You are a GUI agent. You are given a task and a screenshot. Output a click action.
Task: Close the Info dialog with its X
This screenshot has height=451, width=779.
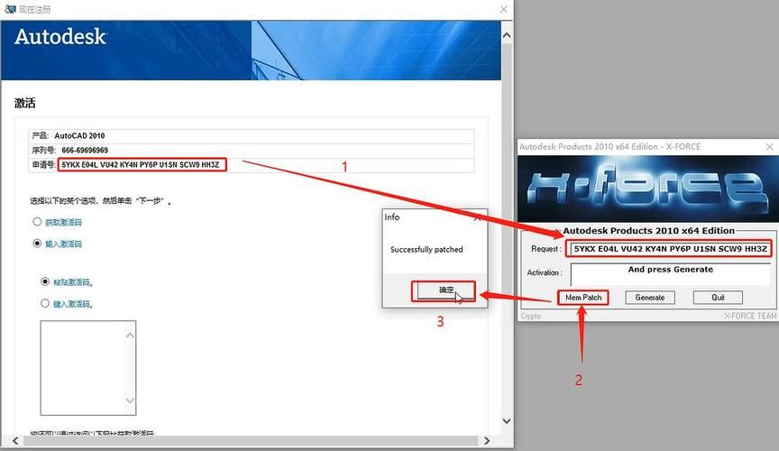(477, 217)
